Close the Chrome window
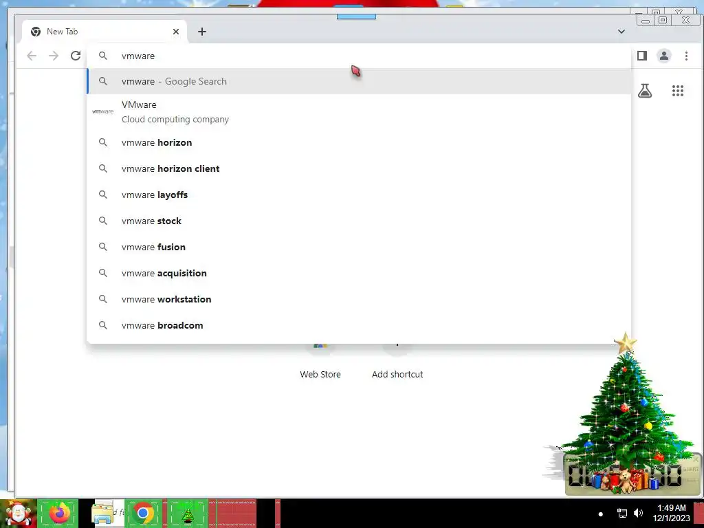704x528 pixels. point(685,20)
